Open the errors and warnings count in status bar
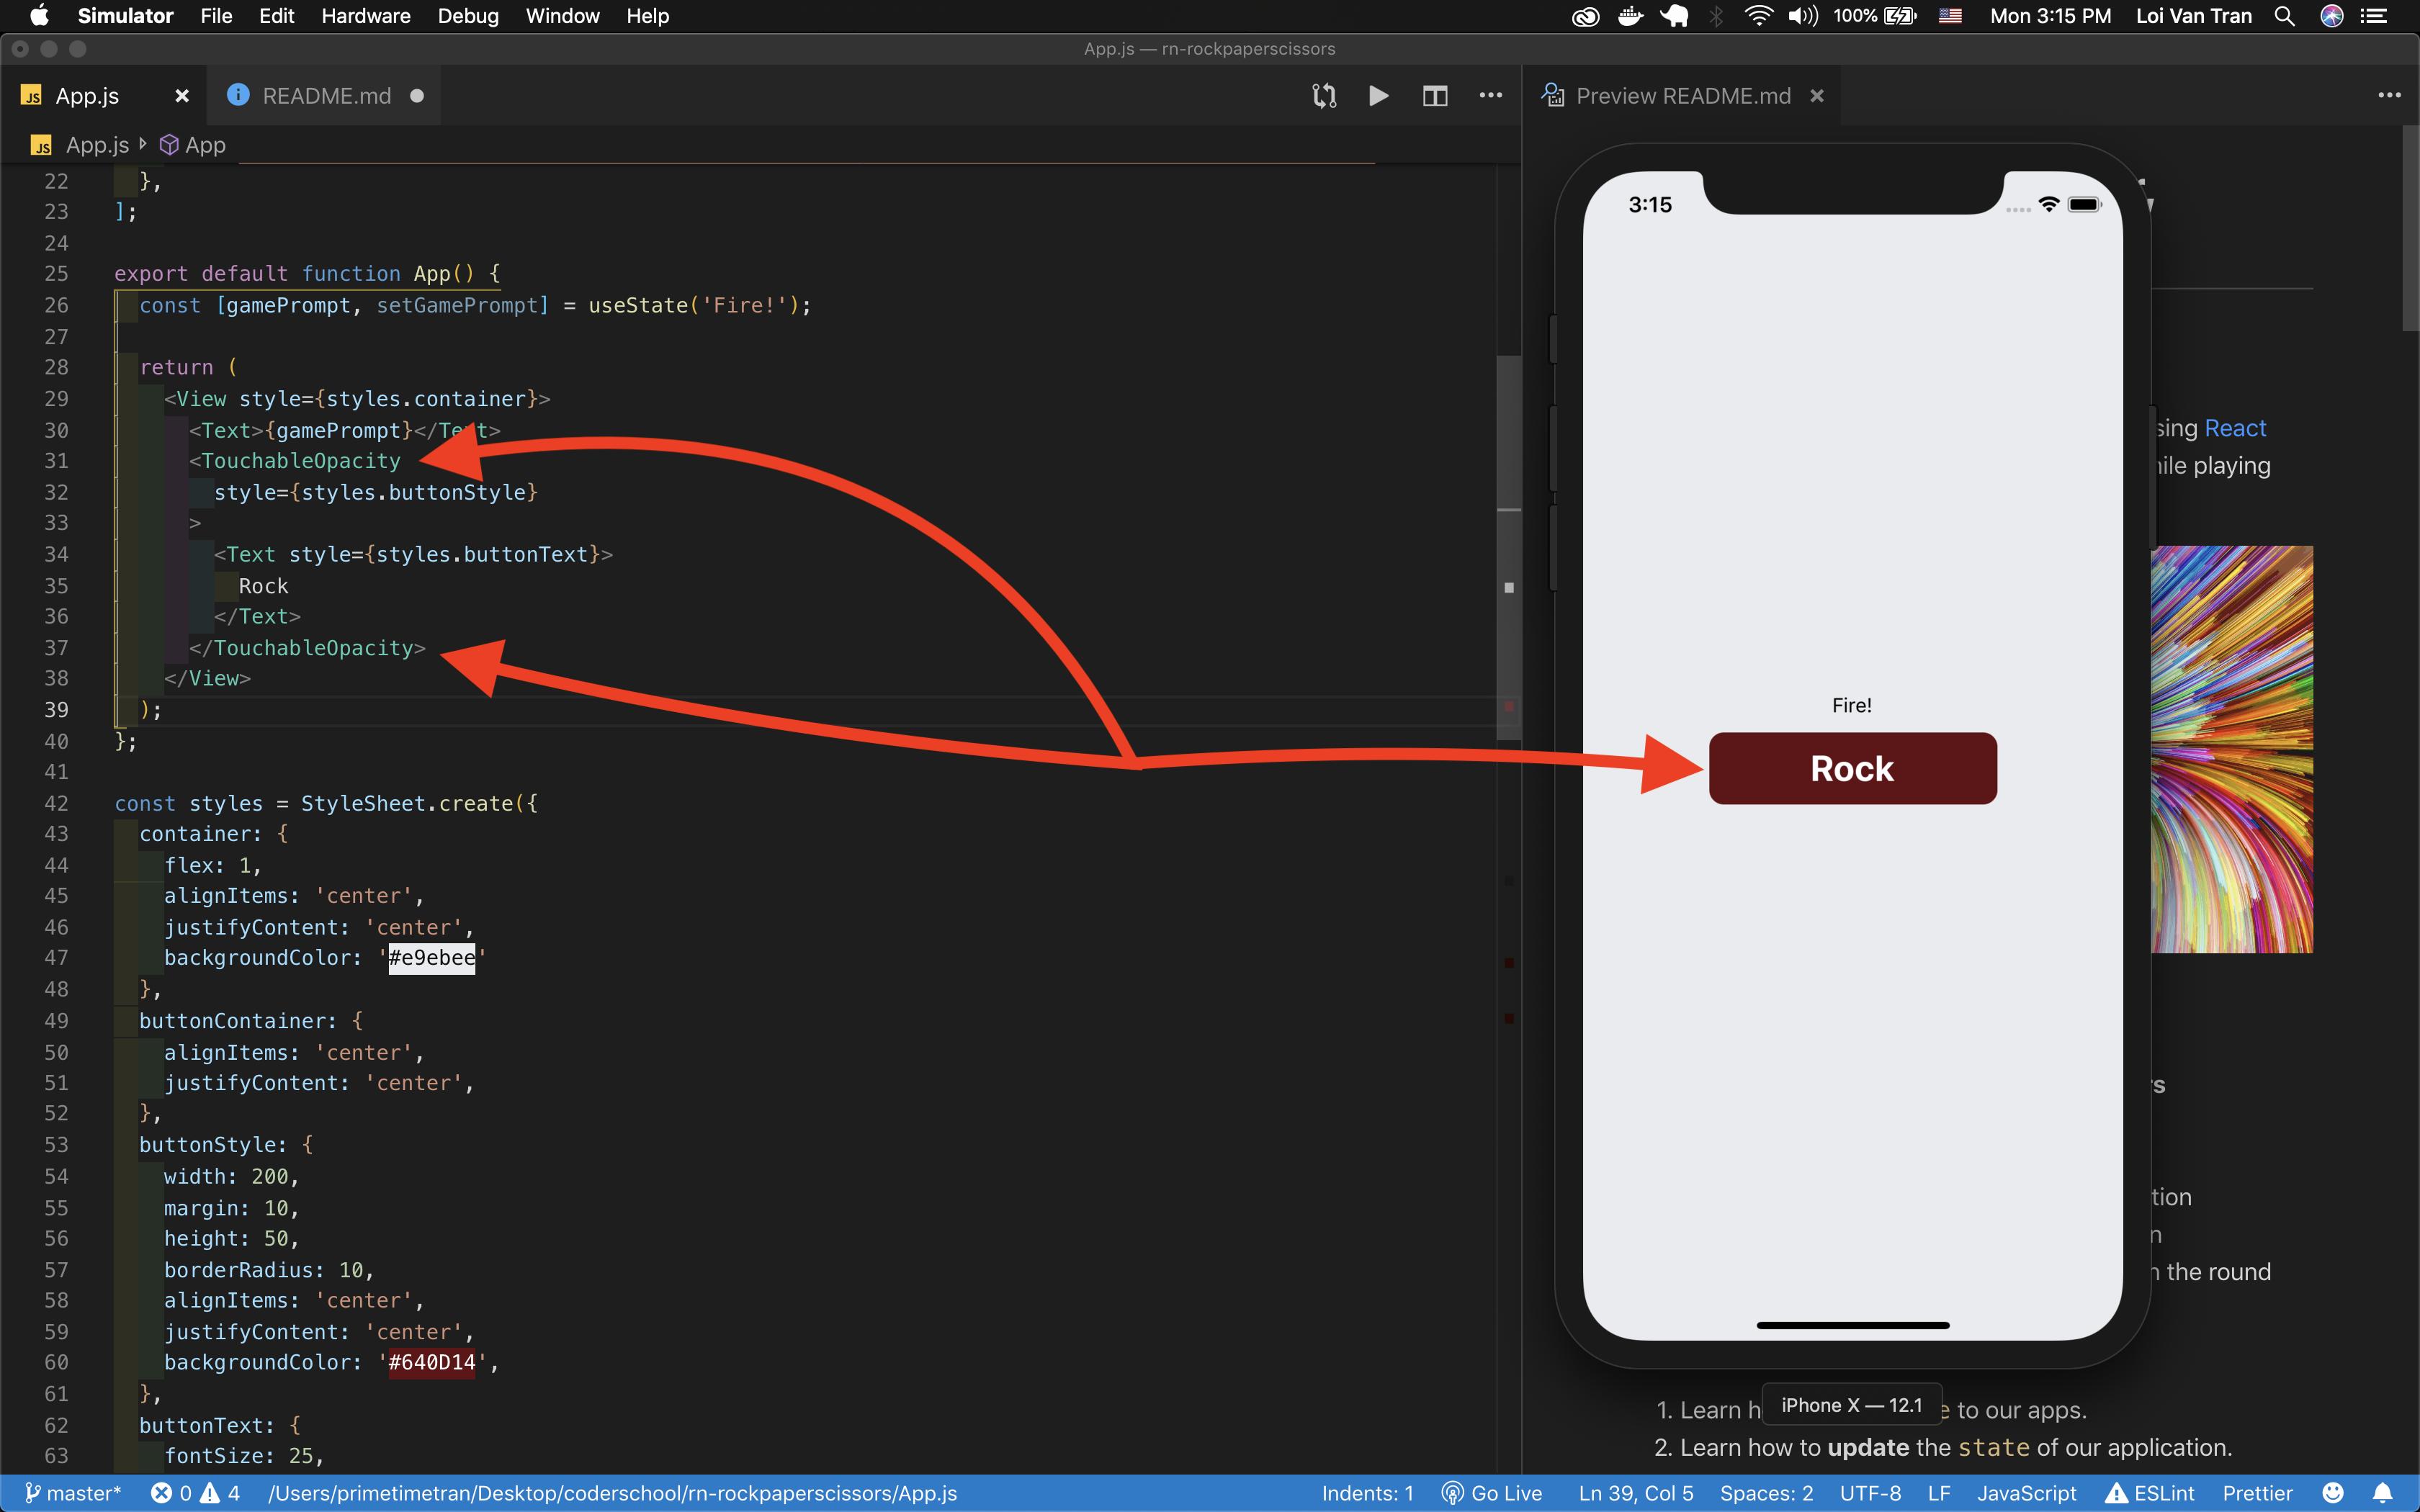 (195, 1493)
